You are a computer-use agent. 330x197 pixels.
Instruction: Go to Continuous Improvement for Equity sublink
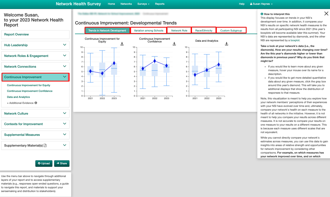pyautogui.click(x=29, y=85)
